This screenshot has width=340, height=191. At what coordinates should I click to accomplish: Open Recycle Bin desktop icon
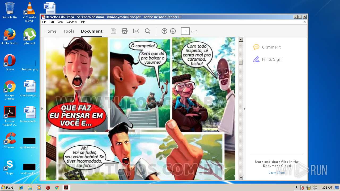(x=10, y=11)
